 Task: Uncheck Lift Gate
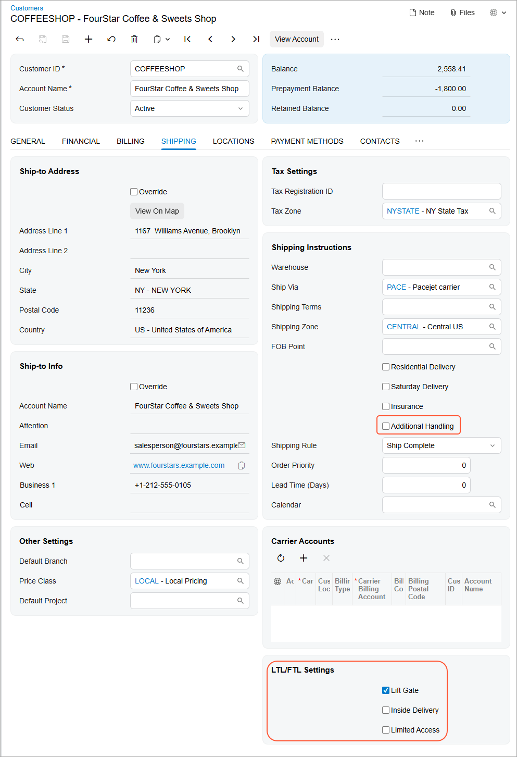tap(386, 690)
